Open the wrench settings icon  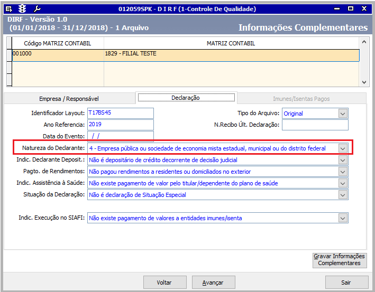[38, 9]
